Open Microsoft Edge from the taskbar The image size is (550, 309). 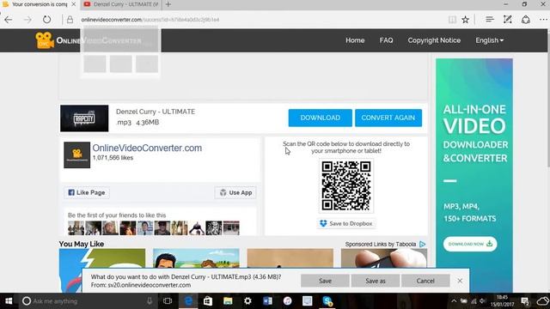click(188, 301)
